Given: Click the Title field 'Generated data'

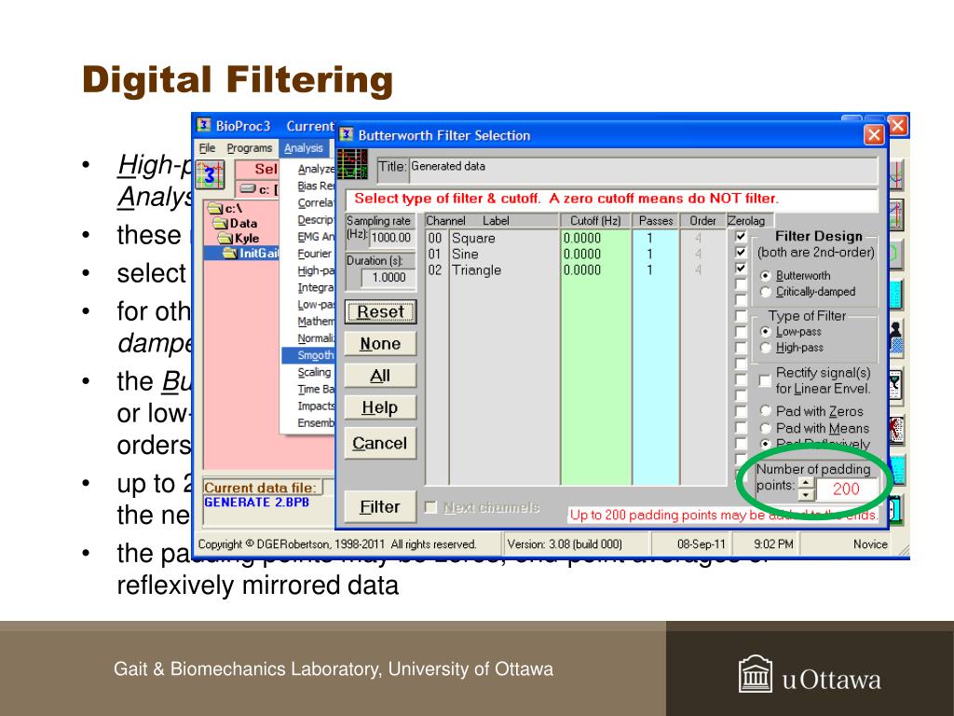Looking at the screenshot, I should tap(643, 170).
